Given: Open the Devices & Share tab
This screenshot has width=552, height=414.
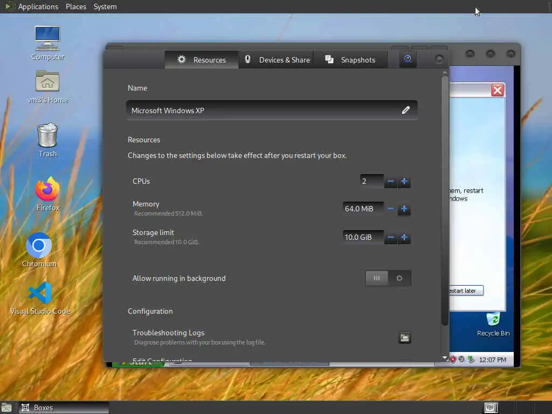Looking at the screenshot, I should point(277,60).
